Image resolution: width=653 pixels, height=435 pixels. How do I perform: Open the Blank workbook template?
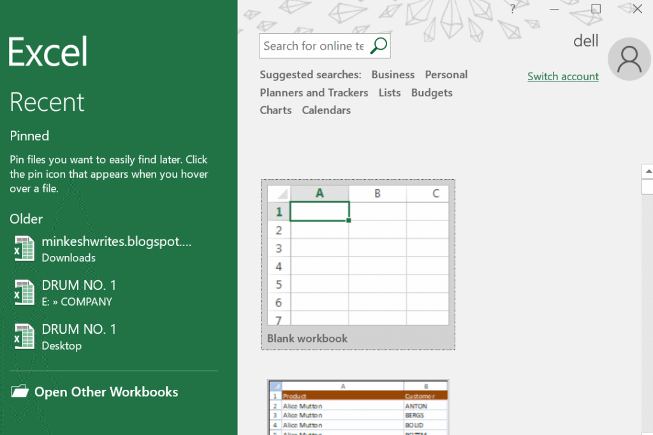358,264
